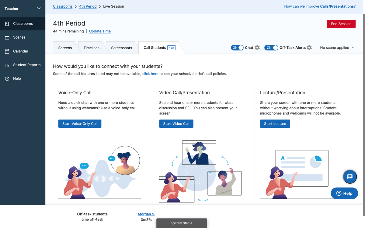Open the Classrooms sidebar icon

[7, 24]
